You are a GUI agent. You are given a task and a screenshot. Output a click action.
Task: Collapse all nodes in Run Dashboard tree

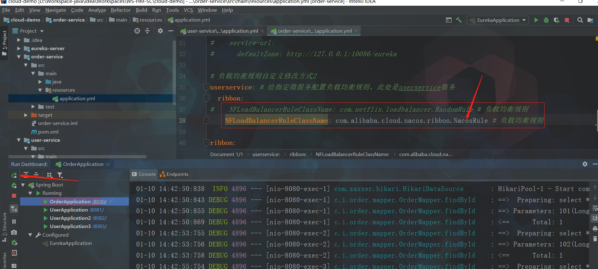pos(36,174)
